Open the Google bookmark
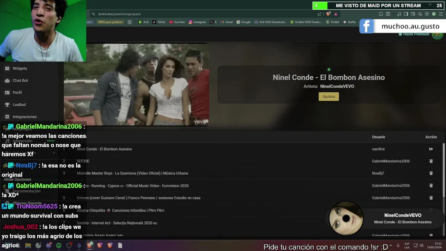The width and height of the screenshot is (446, 251). (x=244, y=22)
